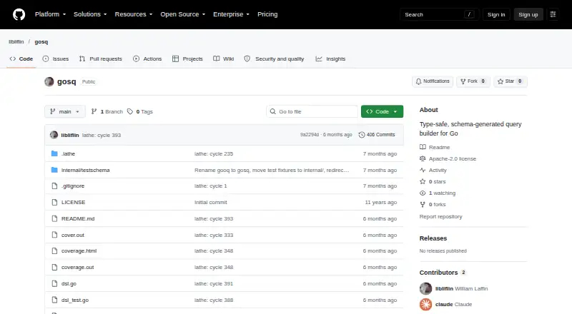Open the green Code dropdown button
The width and height of the screenshot is (572, 314).
[382, 111]
